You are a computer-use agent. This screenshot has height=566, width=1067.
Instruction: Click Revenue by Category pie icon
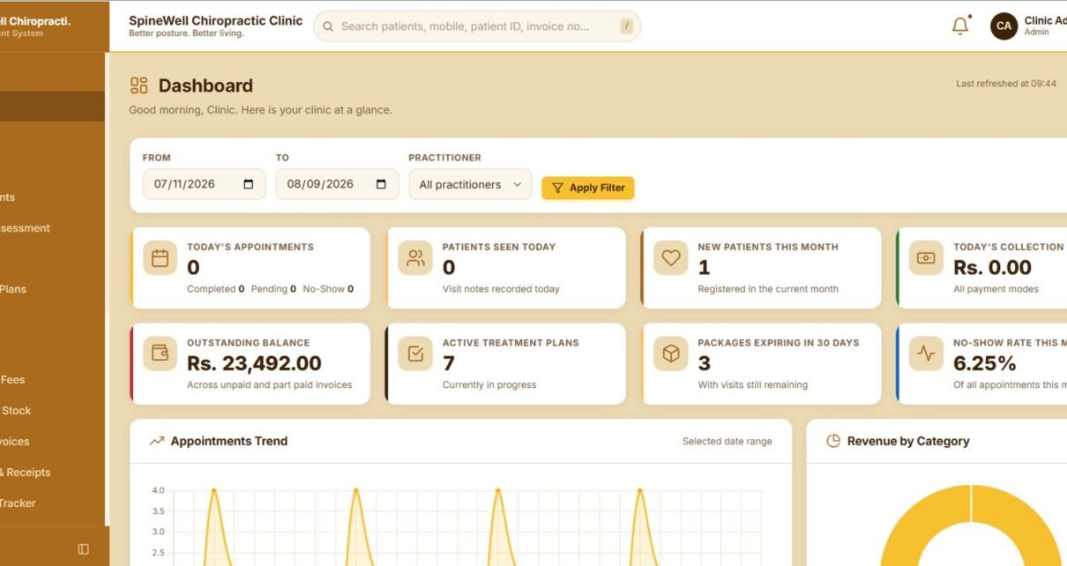[833, 441]
